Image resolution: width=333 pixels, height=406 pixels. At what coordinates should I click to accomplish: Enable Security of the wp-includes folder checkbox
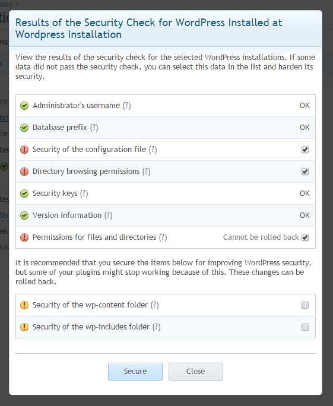tap(305, 327)
